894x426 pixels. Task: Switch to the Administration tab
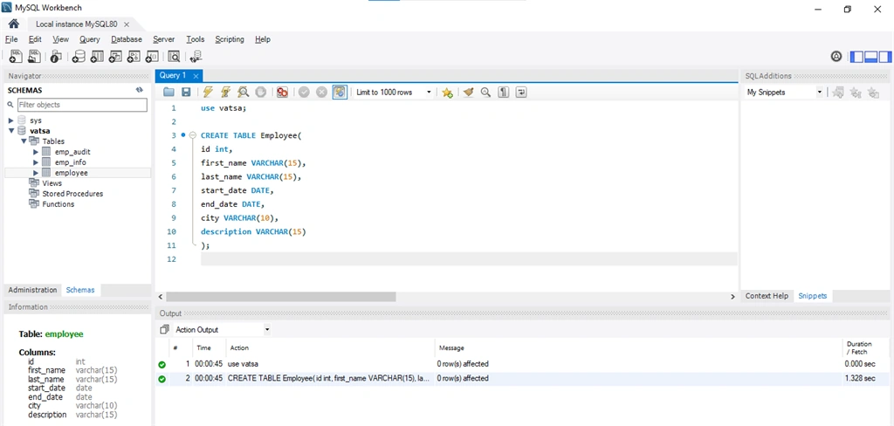[32, 290]
